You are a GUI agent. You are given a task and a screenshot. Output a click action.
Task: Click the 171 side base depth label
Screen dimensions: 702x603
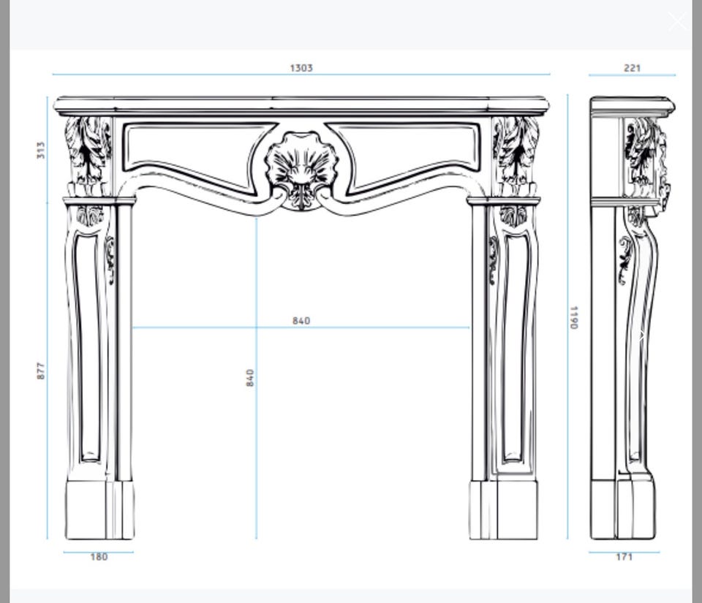coord(624,557)
